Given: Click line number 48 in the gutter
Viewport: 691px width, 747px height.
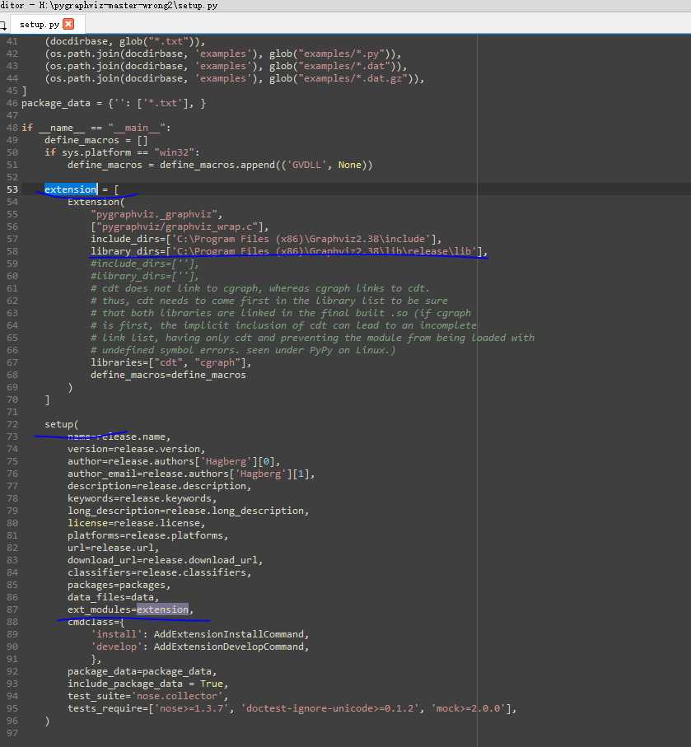Looking at the screenshot, I should click(x=12, y=128).
